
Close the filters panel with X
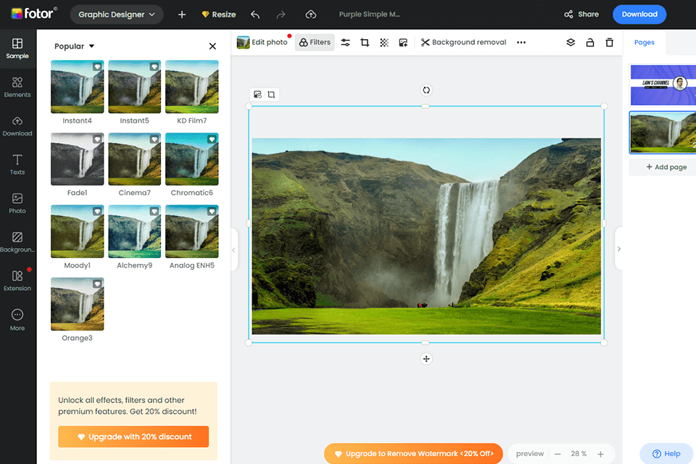pyautogui.click(x=212, y=46)
